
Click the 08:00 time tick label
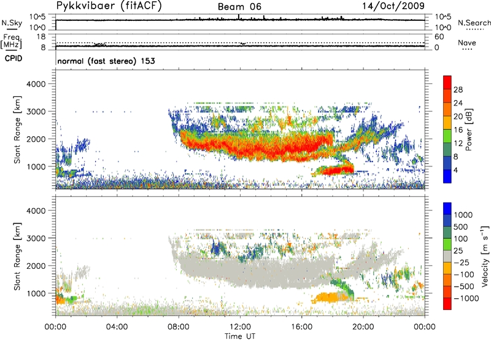pyautogui.click(x=179, y=327)
